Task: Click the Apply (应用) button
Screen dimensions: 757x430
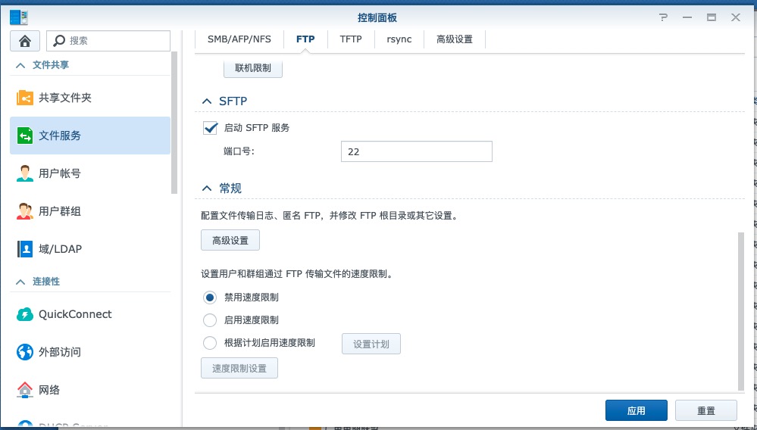Action: (636, 410)
